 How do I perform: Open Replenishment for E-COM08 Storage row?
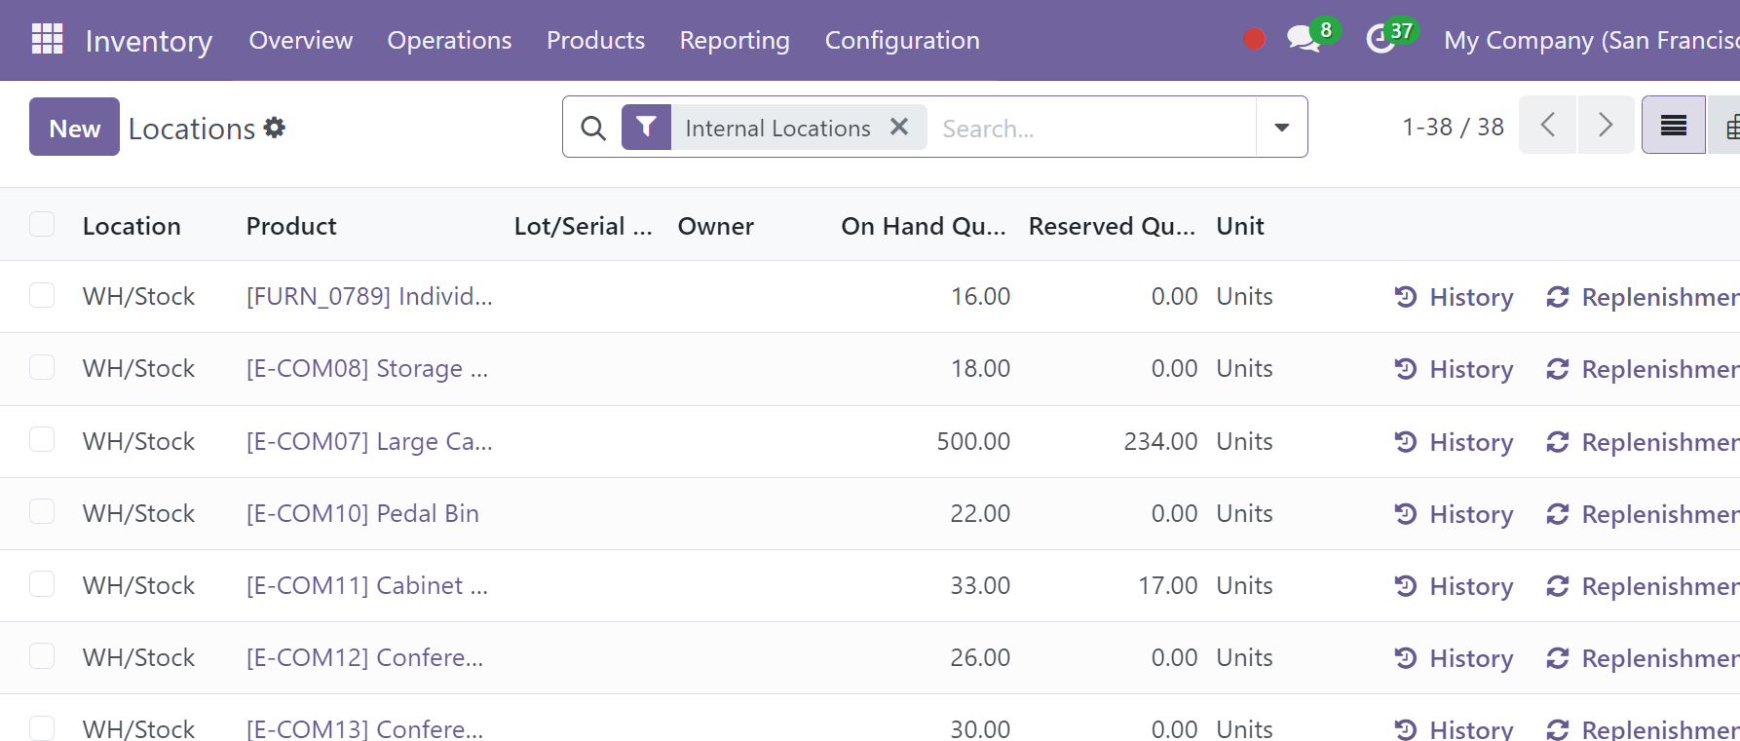pyautogui.click(x=1643, y=369)
